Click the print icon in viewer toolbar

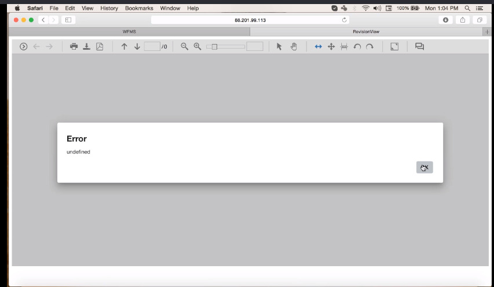tap(74, 46)
